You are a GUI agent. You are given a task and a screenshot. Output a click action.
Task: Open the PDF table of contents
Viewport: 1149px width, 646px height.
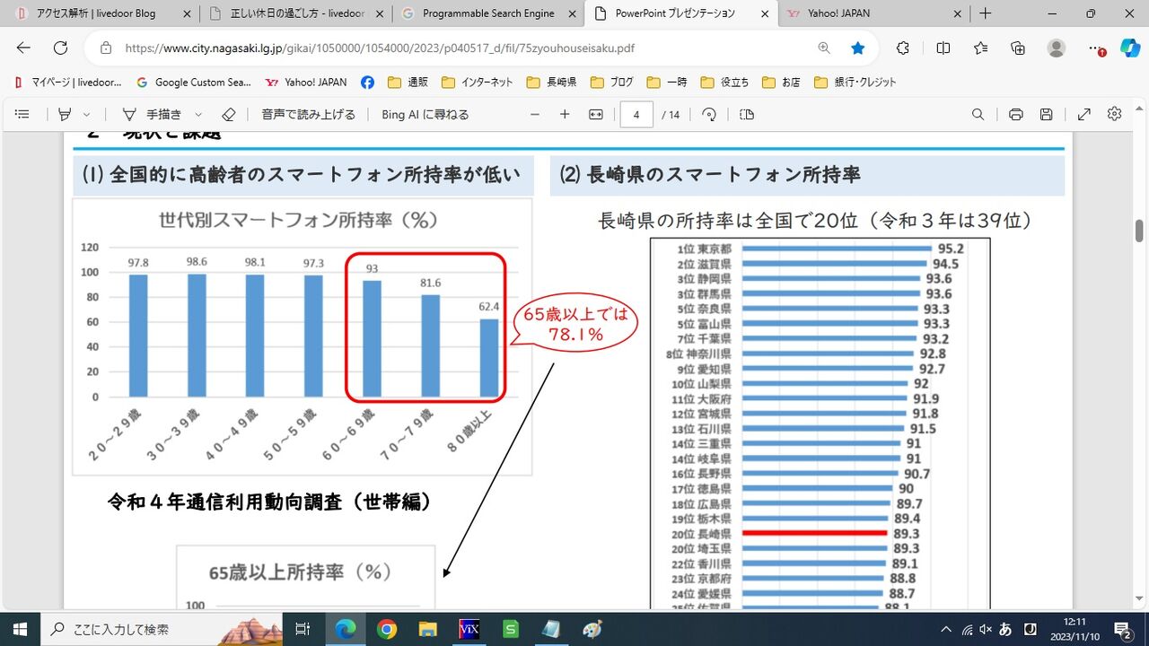pyautogui.click(x=22, y=114)
